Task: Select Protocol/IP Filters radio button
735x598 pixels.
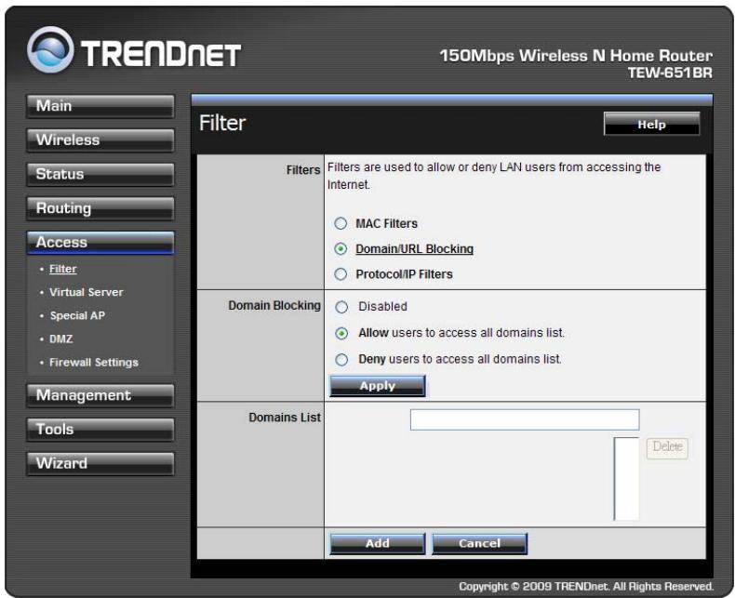Action: click(x=341, y=274)
